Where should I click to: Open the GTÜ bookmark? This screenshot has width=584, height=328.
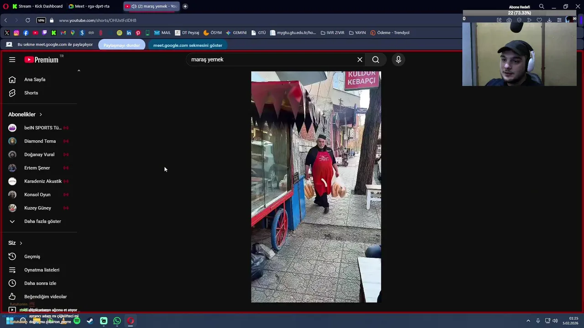coord(259,33)
